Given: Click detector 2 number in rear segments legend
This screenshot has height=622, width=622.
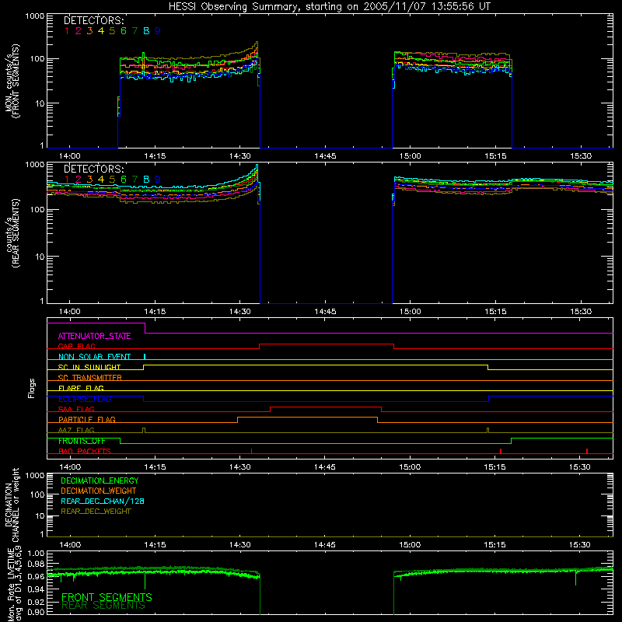Looking at the screenshot, I should pos(79,180).
